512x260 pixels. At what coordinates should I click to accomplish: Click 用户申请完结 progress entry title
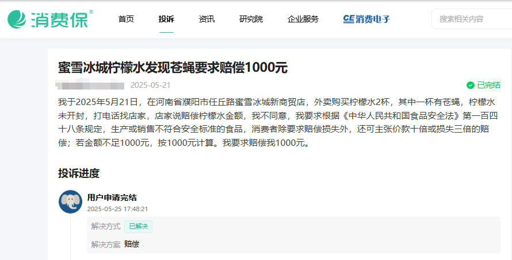click(x=112, y=197)
